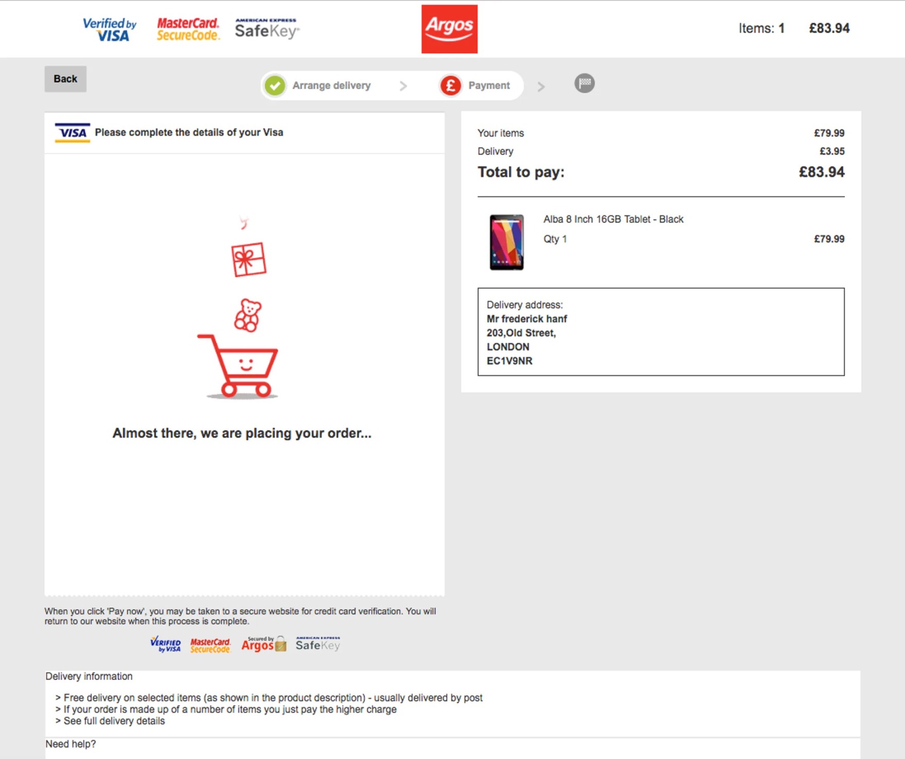
Task: Click the Secured by Argos padlock badge
Action: [264, 644]
